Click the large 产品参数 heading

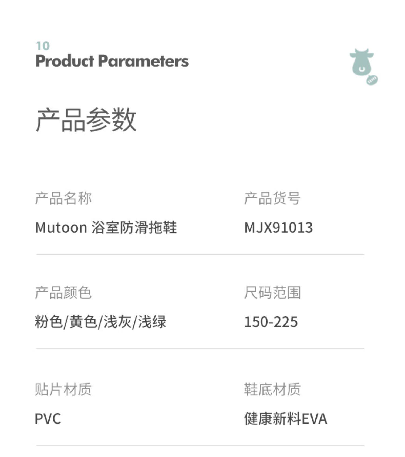point(86,120)
